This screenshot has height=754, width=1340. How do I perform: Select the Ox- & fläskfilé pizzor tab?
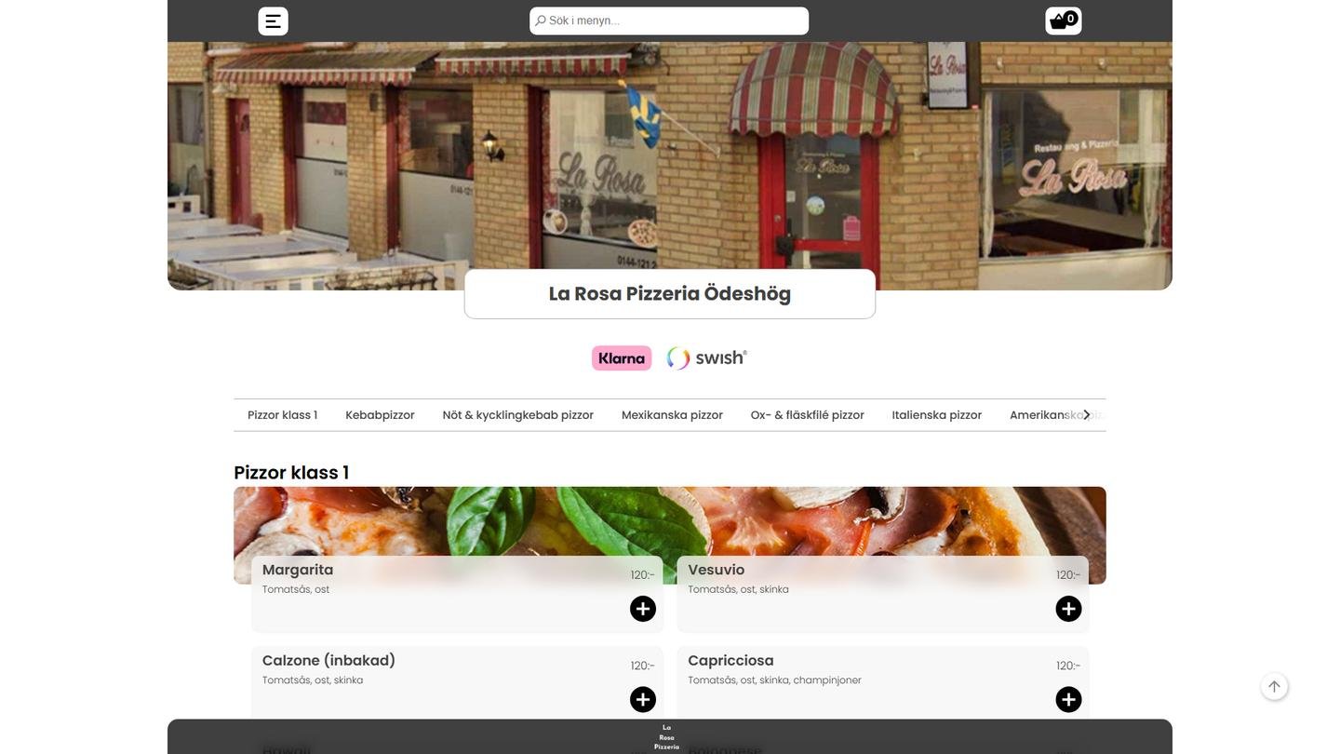(808, 415)
